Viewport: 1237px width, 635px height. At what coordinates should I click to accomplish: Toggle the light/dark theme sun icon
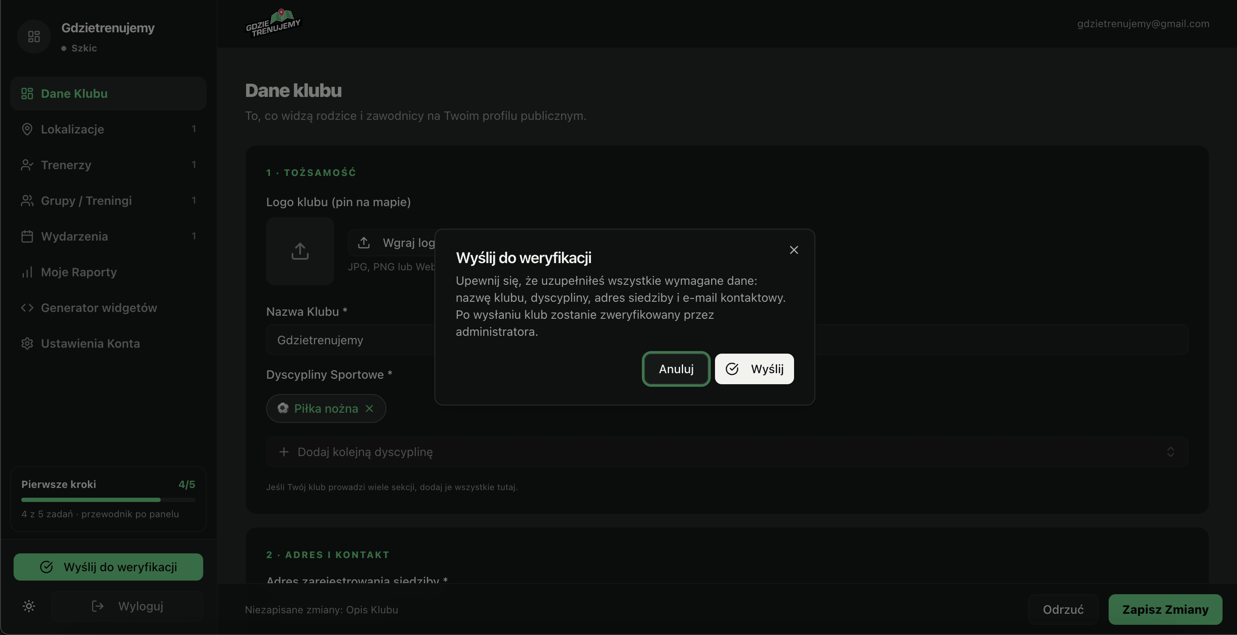(29, 606)
